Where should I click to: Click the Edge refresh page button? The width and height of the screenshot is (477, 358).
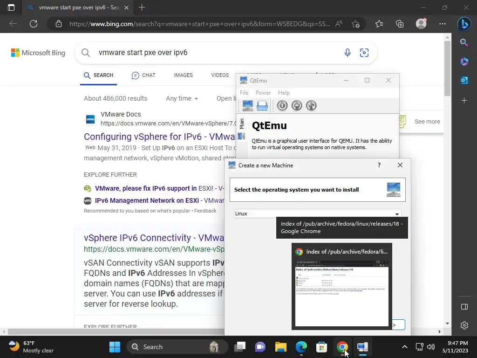point(34,24)
